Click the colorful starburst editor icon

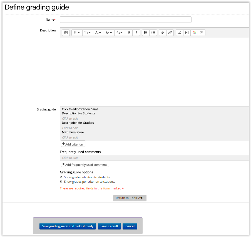click(194, 33)
